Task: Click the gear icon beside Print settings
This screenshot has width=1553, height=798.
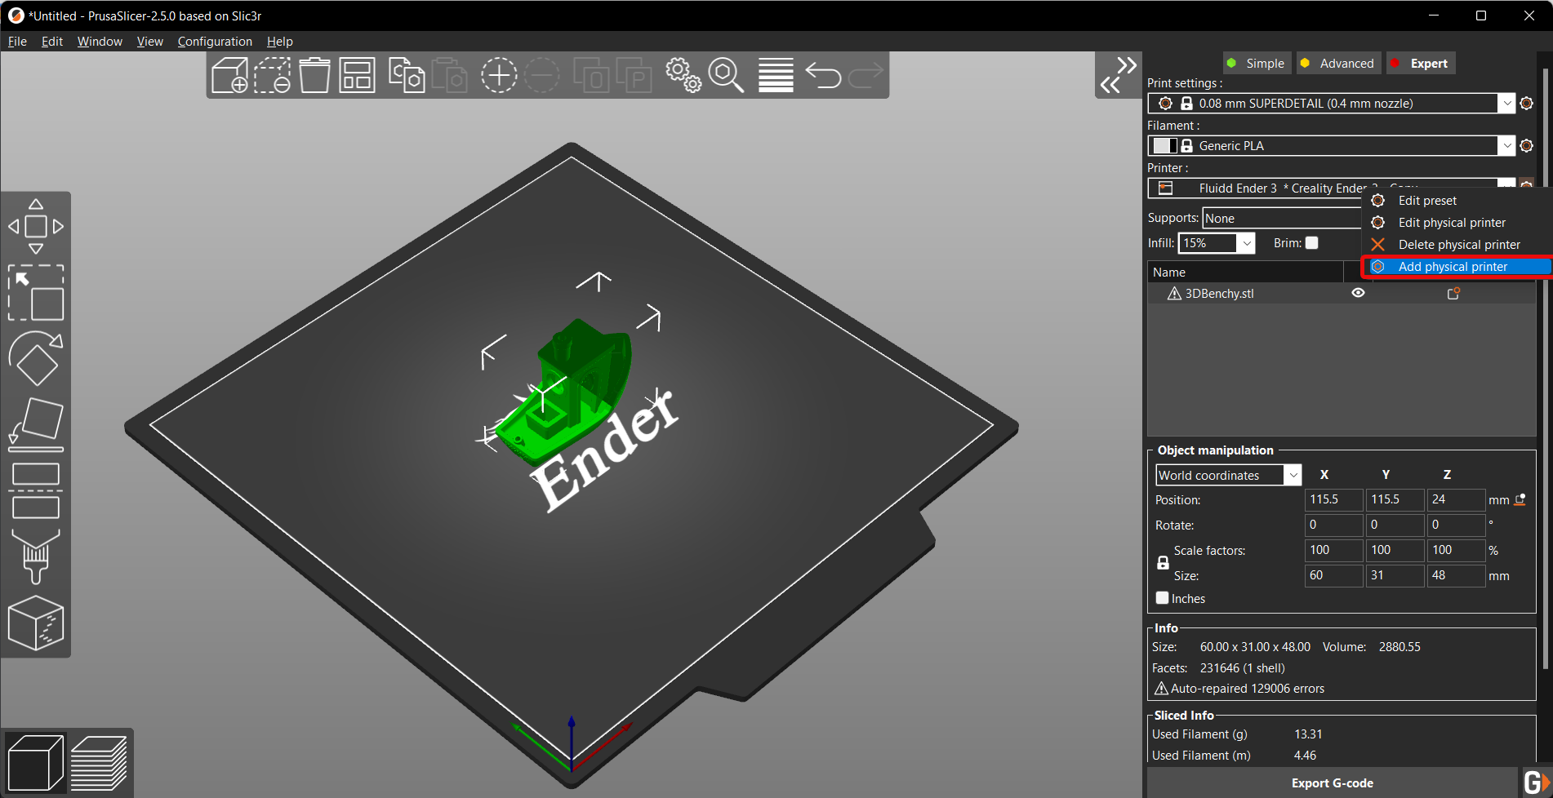Action: click(x=1527, y=104)
